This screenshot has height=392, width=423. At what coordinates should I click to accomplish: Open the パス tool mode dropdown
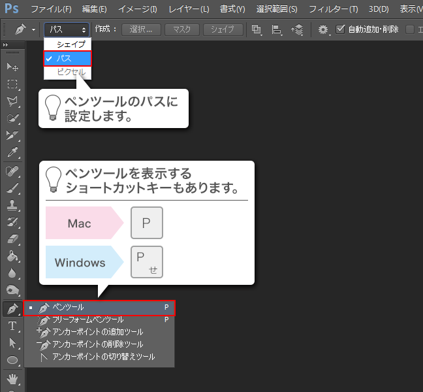tap(67, 29)
